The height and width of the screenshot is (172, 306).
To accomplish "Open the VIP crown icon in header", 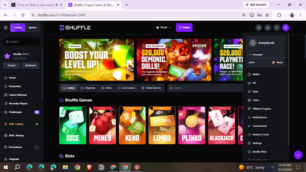I will (268, 28).
